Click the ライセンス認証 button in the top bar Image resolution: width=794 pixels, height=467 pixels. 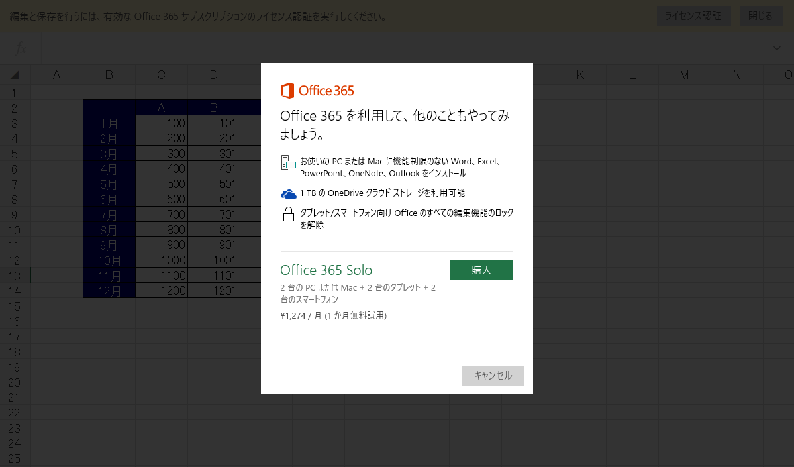click(x=694, y=16)
